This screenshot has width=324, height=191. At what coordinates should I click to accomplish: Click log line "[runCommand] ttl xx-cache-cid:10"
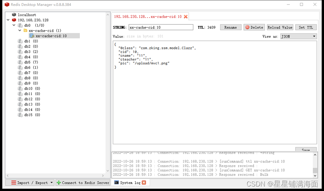point(252,161)
